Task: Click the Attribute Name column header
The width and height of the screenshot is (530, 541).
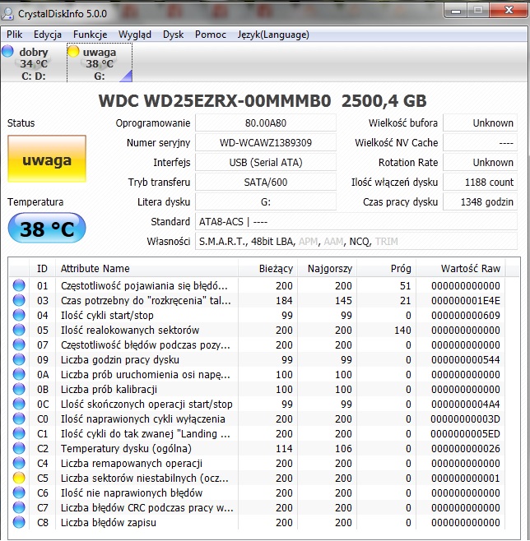Action: click(x=147, y=268)
